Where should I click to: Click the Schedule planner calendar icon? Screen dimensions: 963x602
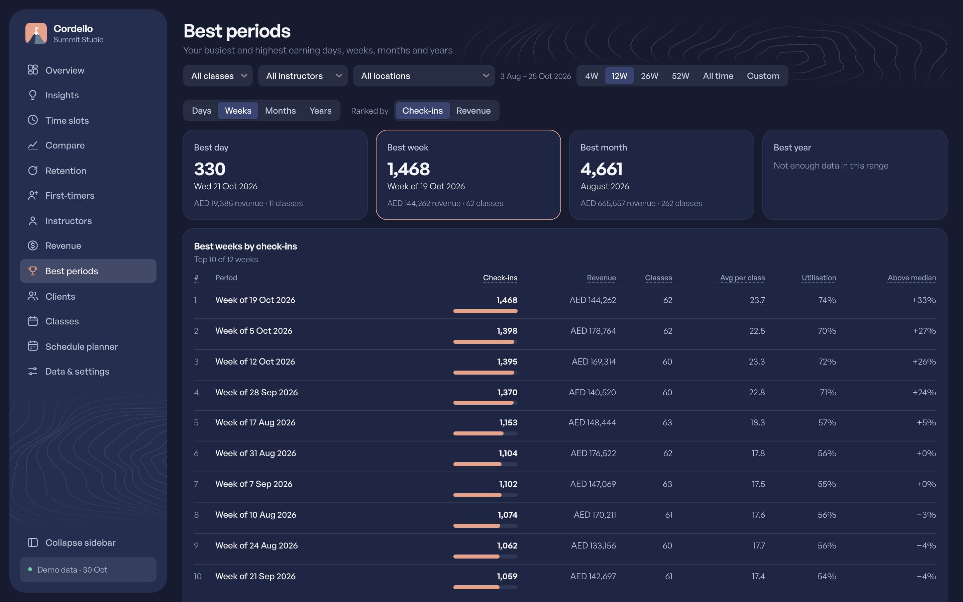(x=33, y=346)
